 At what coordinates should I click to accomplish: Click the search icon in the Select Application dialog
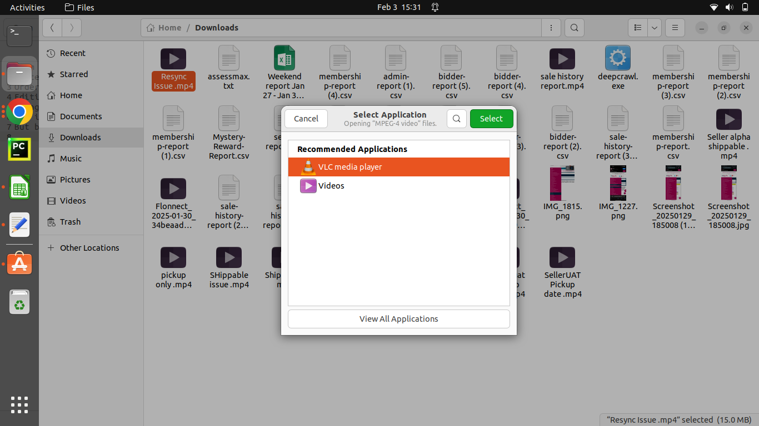[x=456, y=119]
